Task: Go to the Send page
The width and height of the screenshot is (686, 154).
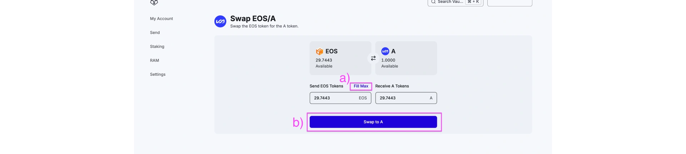Action: 155,33
